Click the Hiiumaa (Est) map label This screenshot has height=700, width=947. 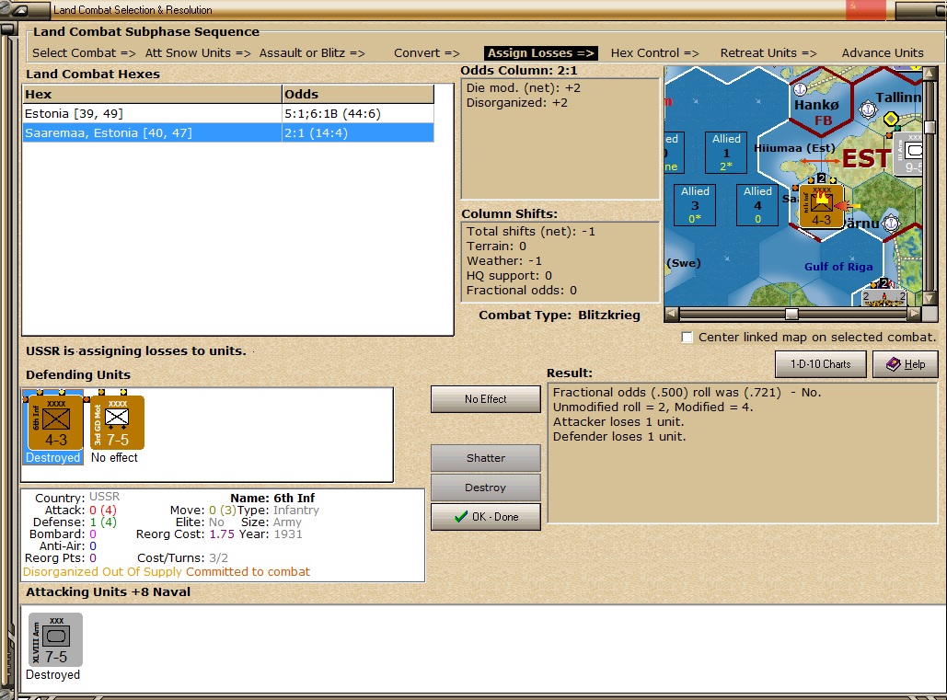click(x=794, y=148)
